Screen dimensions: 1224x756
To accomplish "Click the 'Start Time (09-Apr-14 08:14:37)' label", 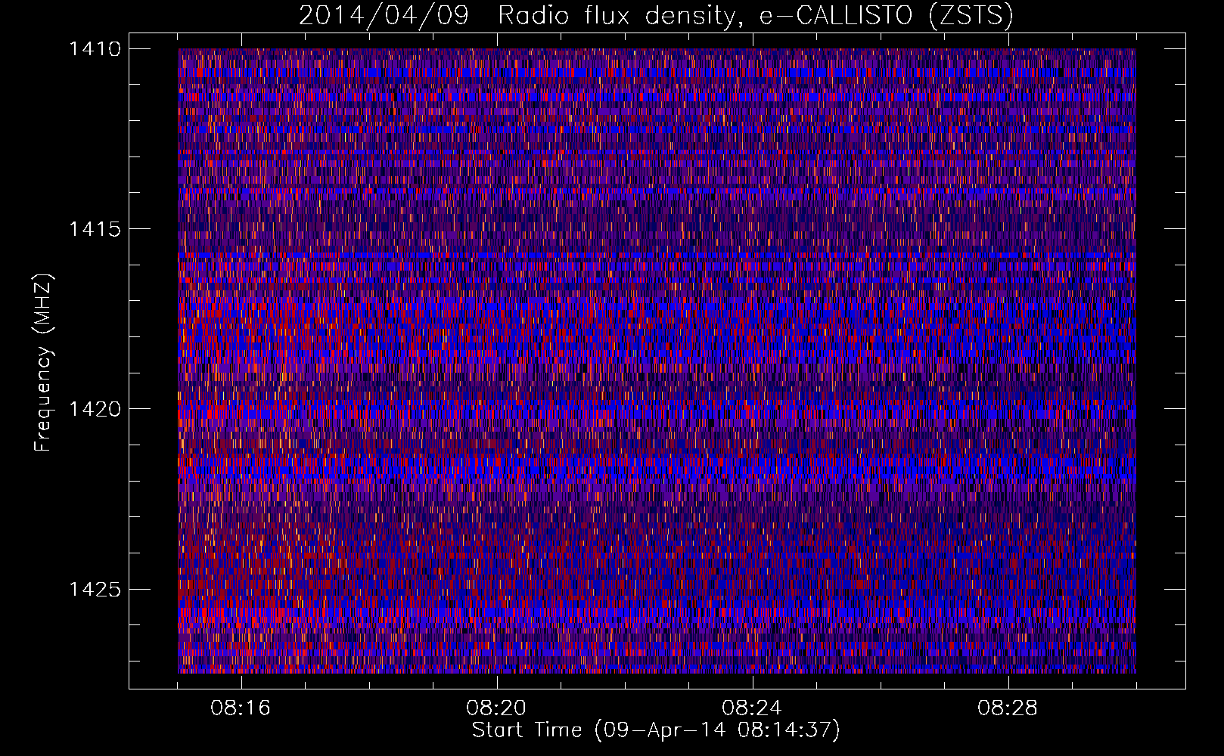I will point(656,730).
